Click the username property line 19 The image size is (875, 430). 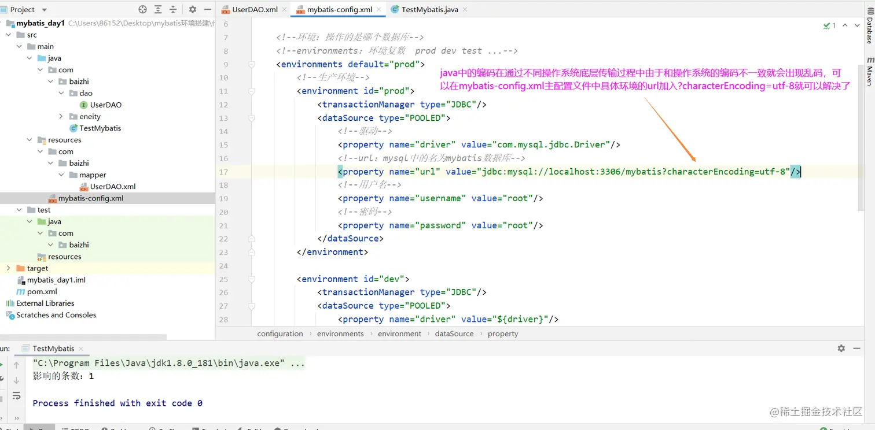pos(440,198)
